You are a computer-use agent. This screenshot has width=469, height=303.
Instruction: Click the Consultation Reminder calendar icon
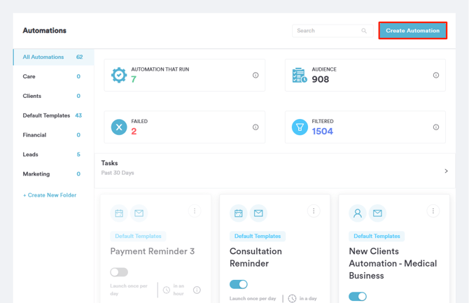pyautogui.click(x=239, y=213)
